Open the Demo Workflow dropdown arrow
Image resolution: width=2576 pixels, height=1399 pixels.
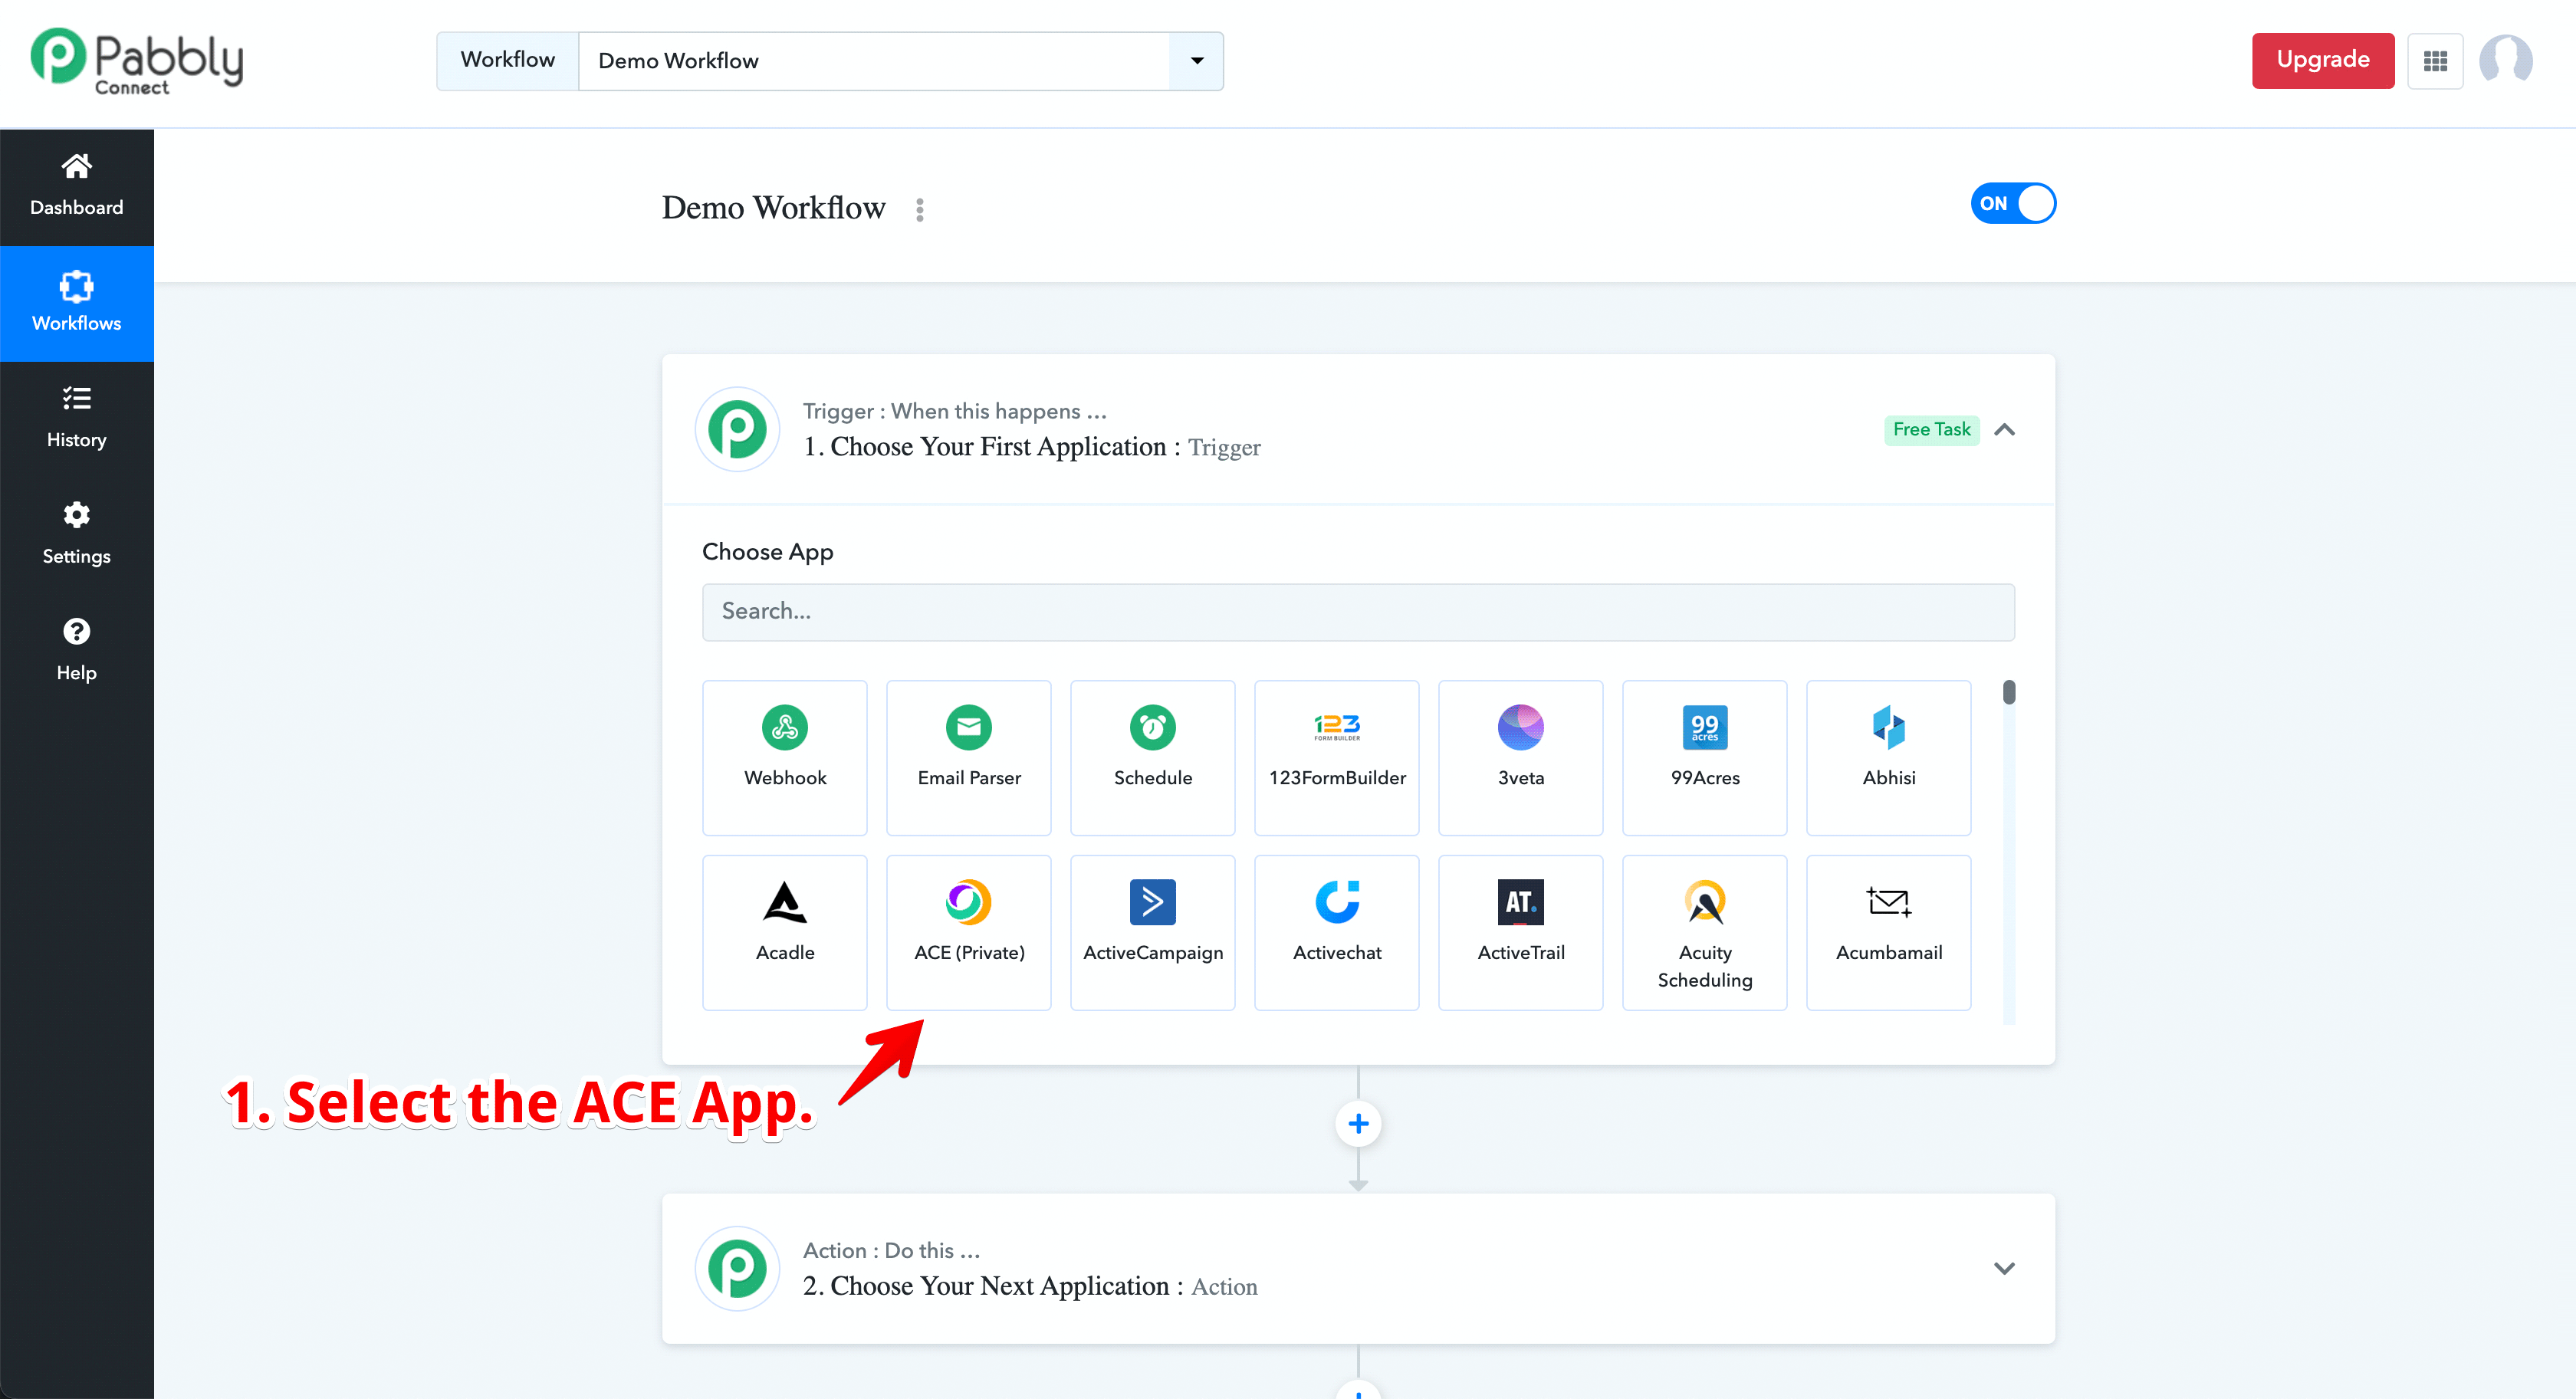pyautogui.click(x=1196, y=61)
